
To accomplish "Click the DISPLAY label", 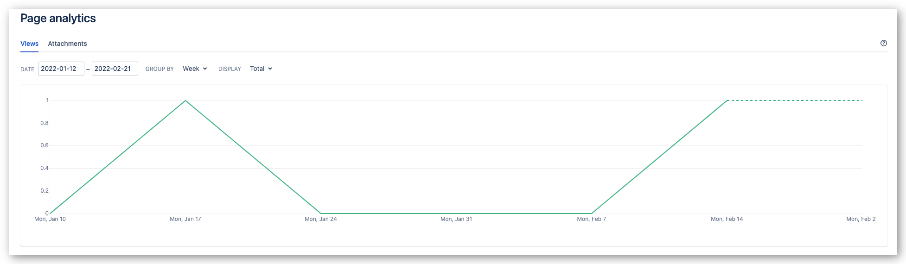I will (x=230, y=69).
